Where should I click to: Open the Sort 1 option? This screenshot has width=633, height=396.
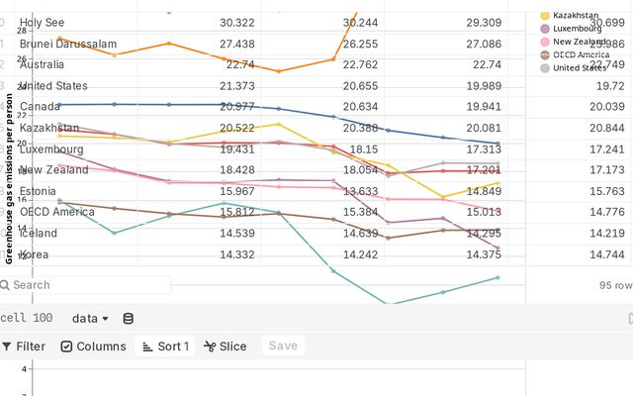coord(165,346)
